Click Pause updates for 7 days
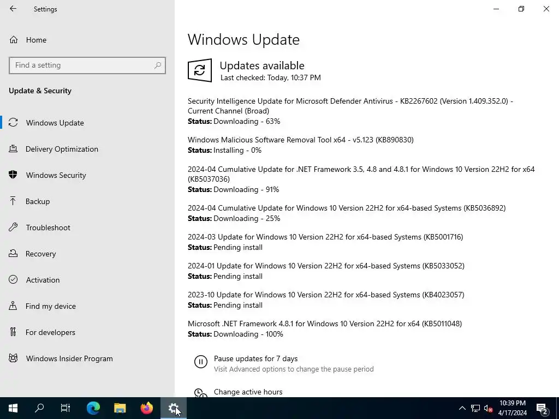This screenshot has width=559, height=419. [255, 359]
